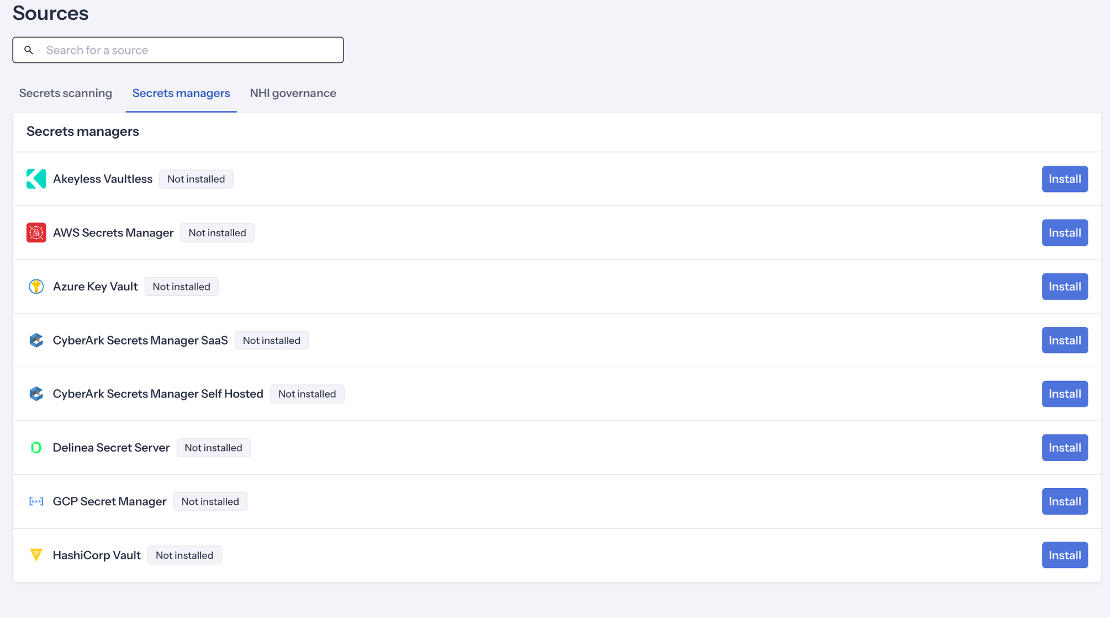Click the search magnifier icon

point(29,50)
